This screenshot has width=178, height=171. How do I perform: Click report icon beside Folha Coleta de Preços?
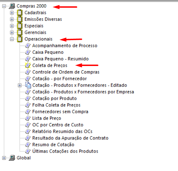pos(28,105)
